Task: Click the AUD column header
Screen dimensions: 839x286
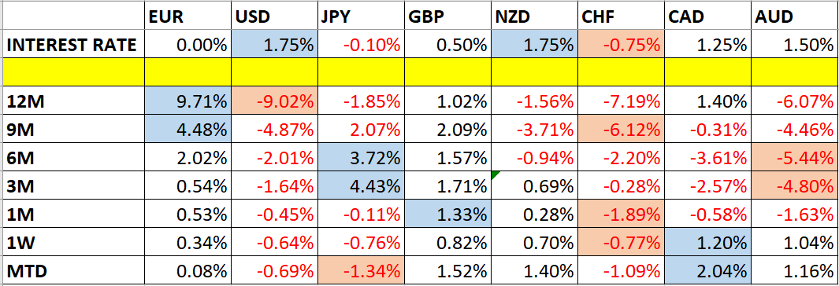Action: click(x=795, y=16)
